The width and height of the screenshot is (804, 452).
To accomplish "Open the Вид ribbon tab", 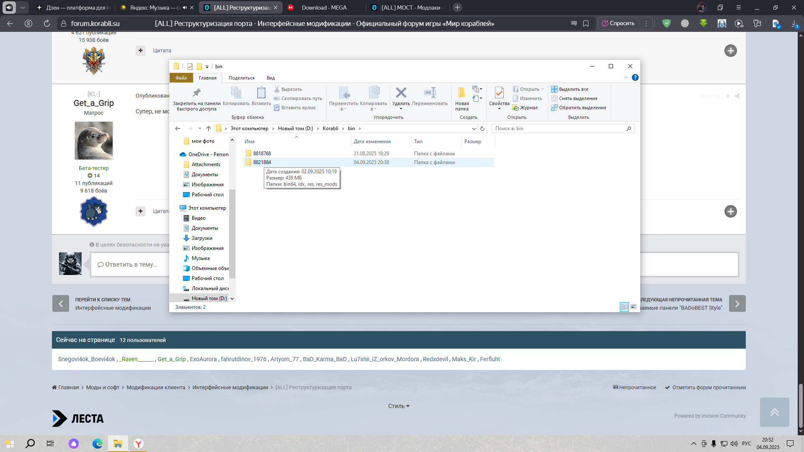I will tap(271, 78).
